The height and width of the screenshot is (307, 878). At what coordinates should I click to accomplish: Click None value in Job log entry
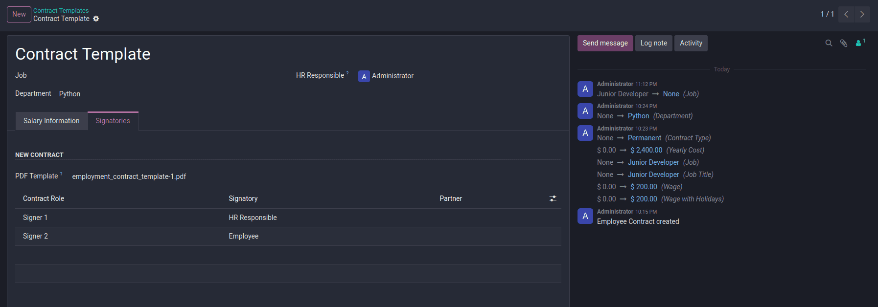pyautogui.click(x=671, y=94)
